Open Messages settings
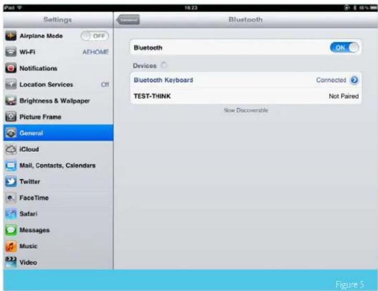378x291 pixels. (58, 230)
